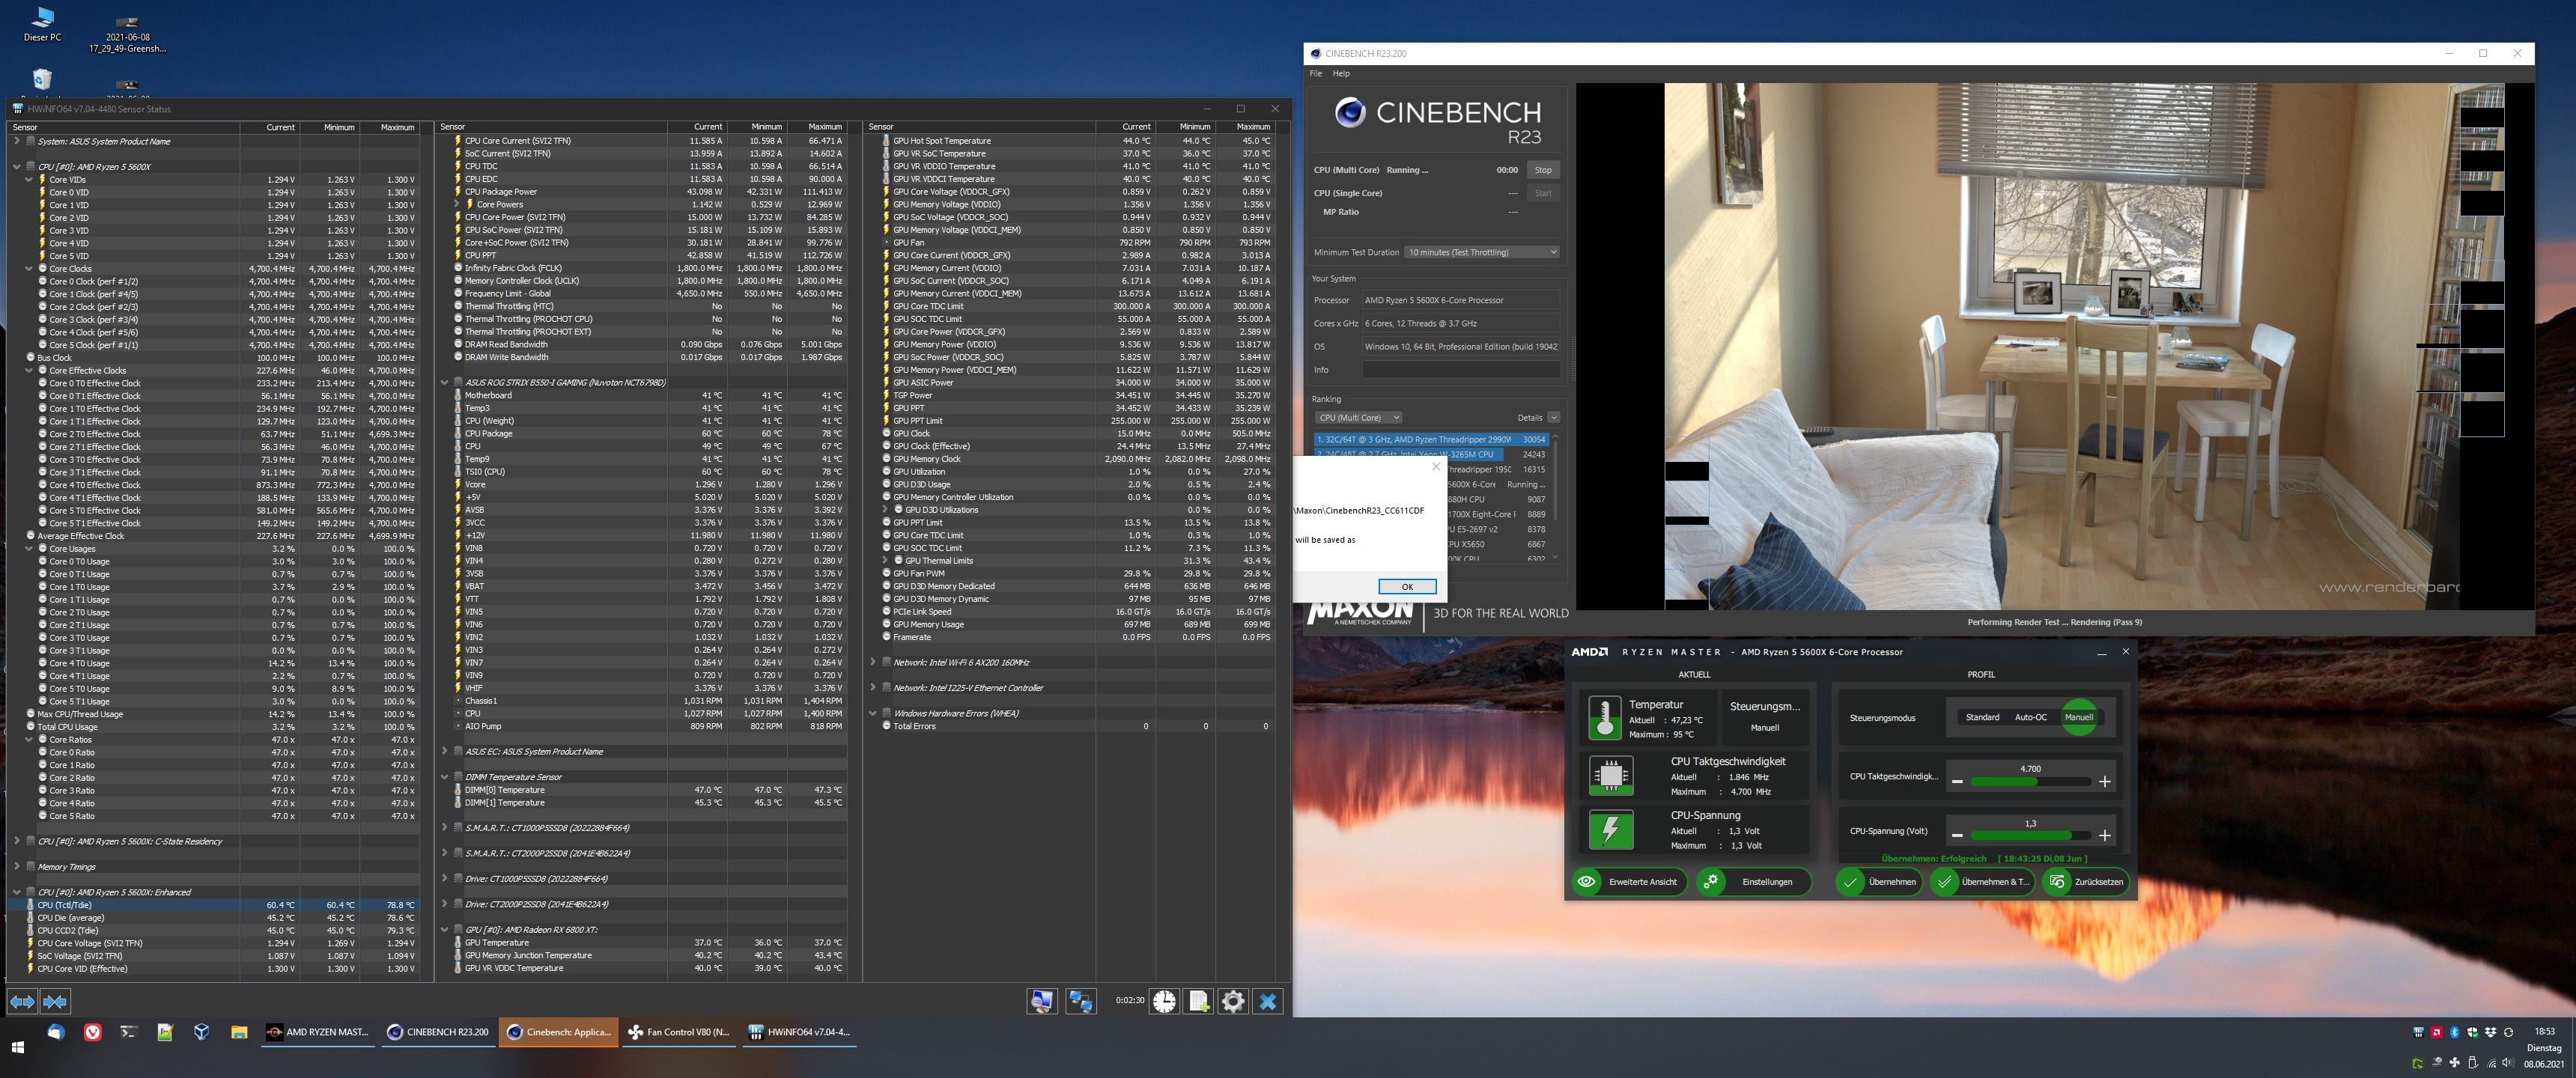Decrease CPU-Spannung with minus button
This screenshot has height=1078, width=2576.
pyautogui.click(x=1957, y=836)
